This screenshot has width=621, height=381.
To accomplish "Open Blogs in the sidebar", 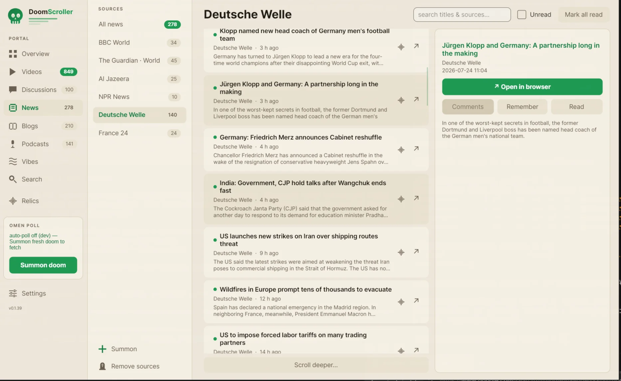I will [43, 126].
